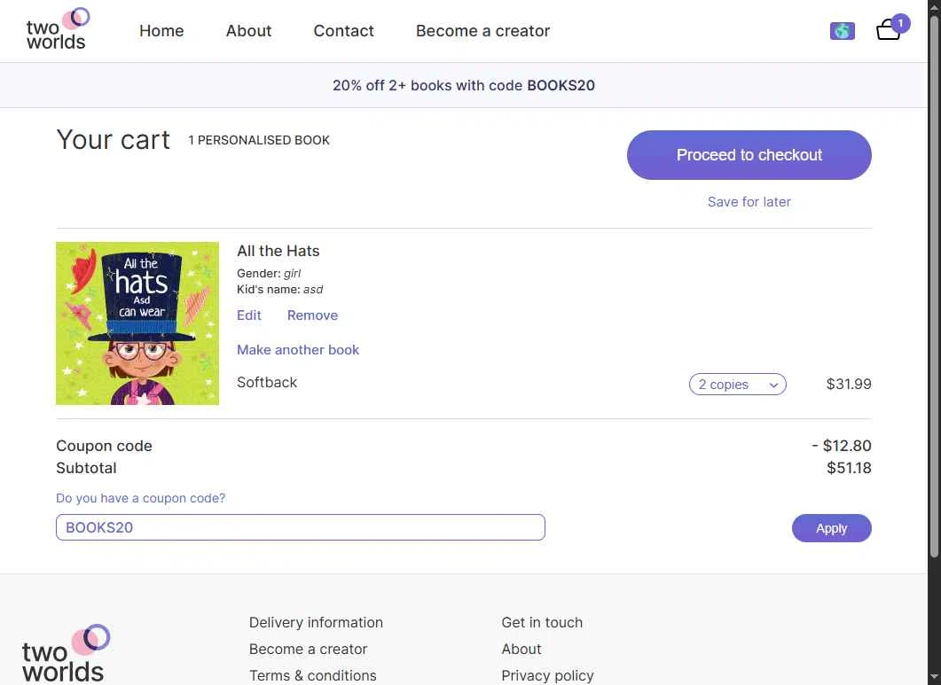The height and width of the screenshot is (685, 941).
Task: Focus the coupon code input field
Action: click(301, 527)
